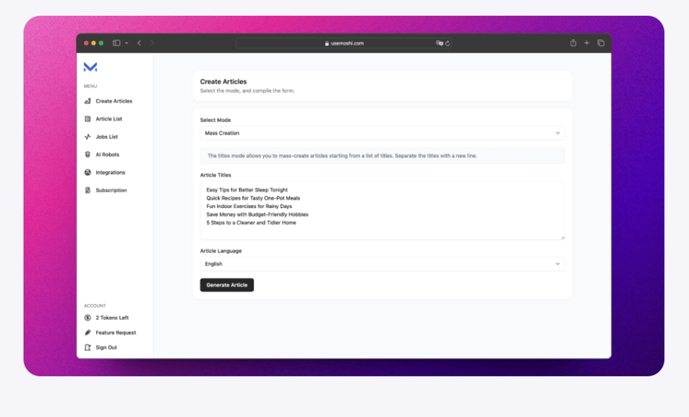The width and height of the screenshot is (689, 417).
Task: Click the Feature Request pen icon
Action: pyautogui.click(x=87, y=332)
